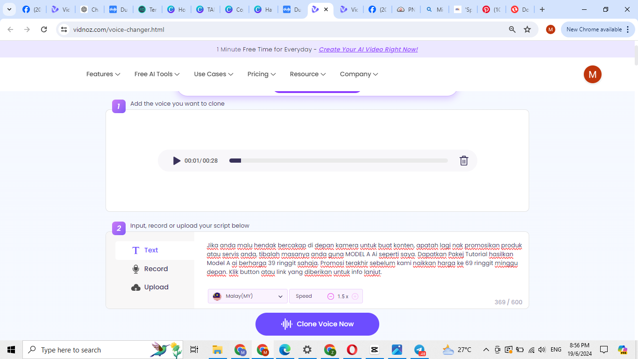This screenshot has height=359, width=638.
Task: Open Windows Settings gear on the taskbar
Action: click(x=307, y=350)
